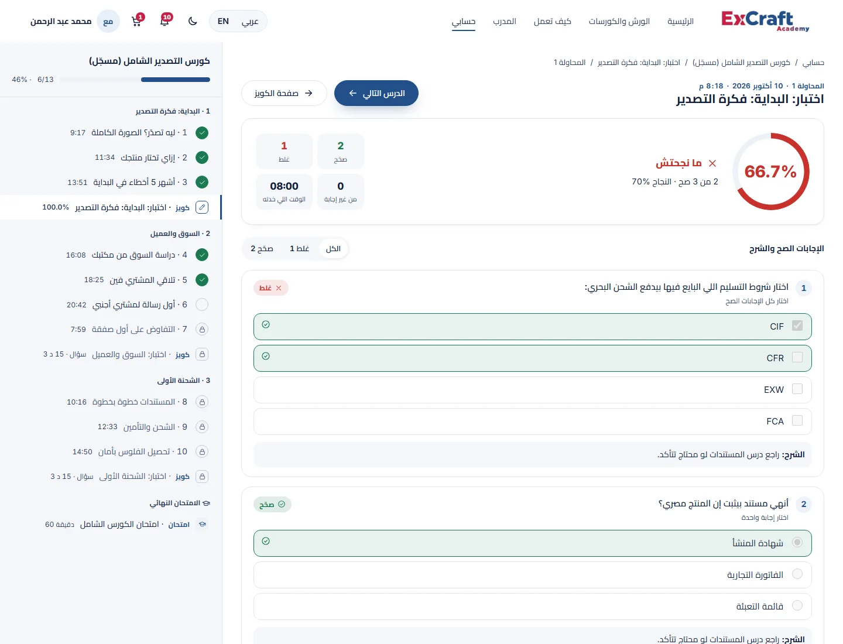This screenshot has width=843, height=644.
Task: Open المدرب navigation item
Action: click(x=504, y=22)
